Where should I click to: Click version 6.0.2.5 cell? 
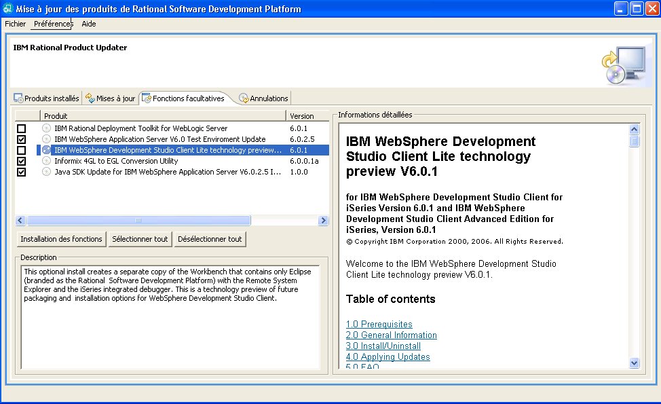(302, 139)
